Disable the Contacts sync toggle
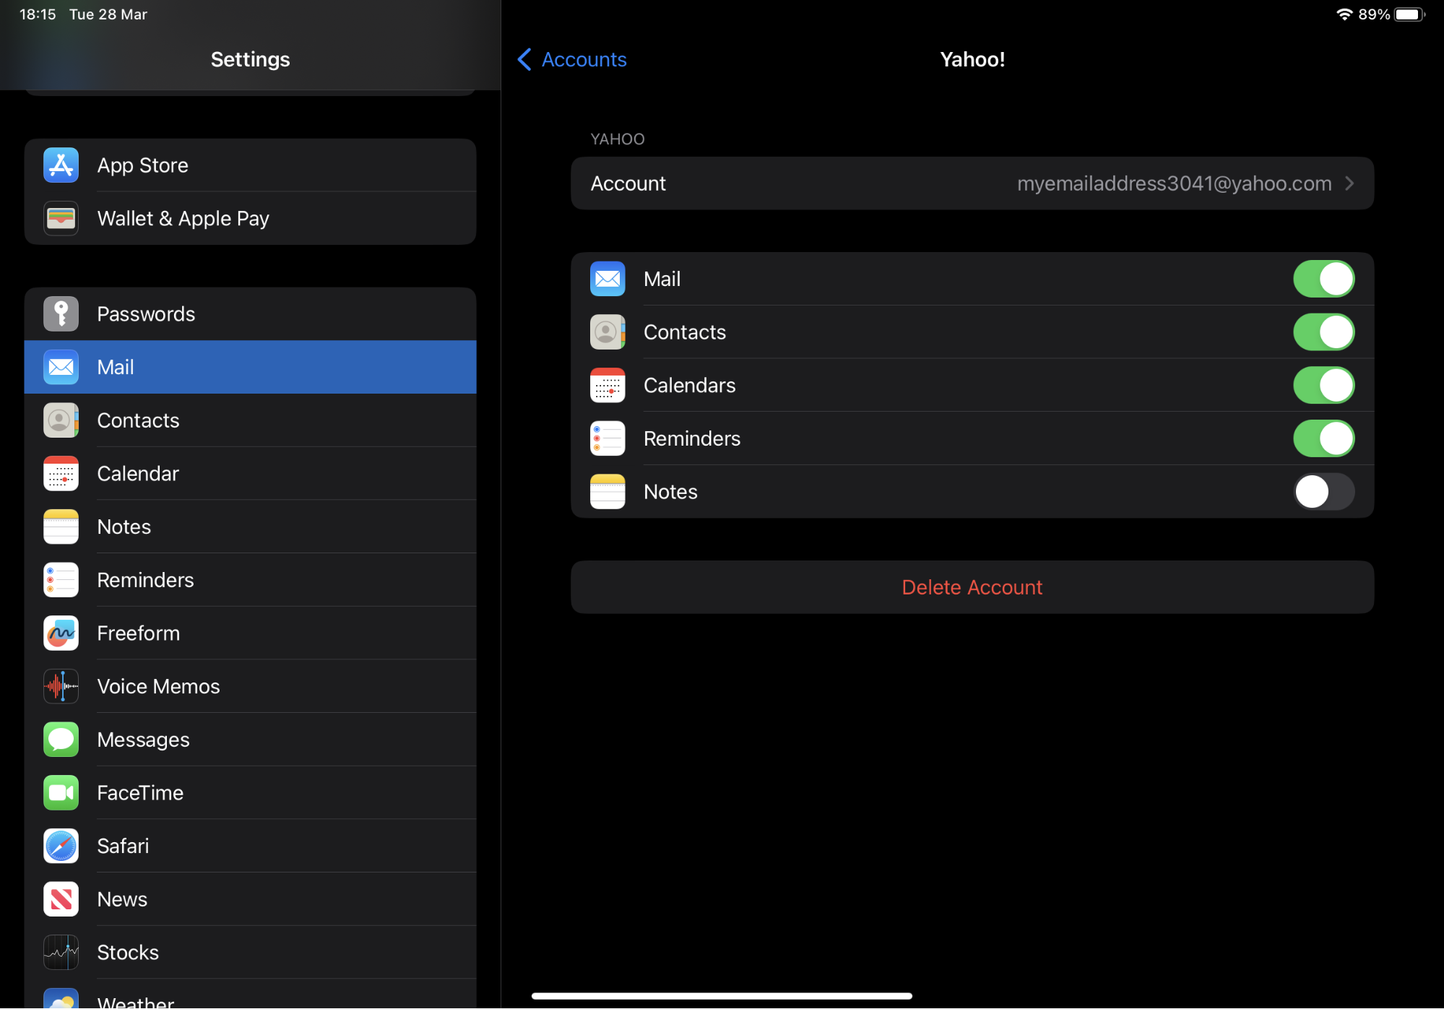 click(1323, 332)
